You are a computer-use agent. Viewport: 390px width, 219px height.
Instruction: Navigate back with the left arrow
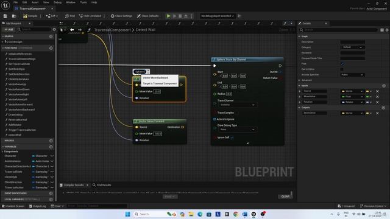[72, 30]
